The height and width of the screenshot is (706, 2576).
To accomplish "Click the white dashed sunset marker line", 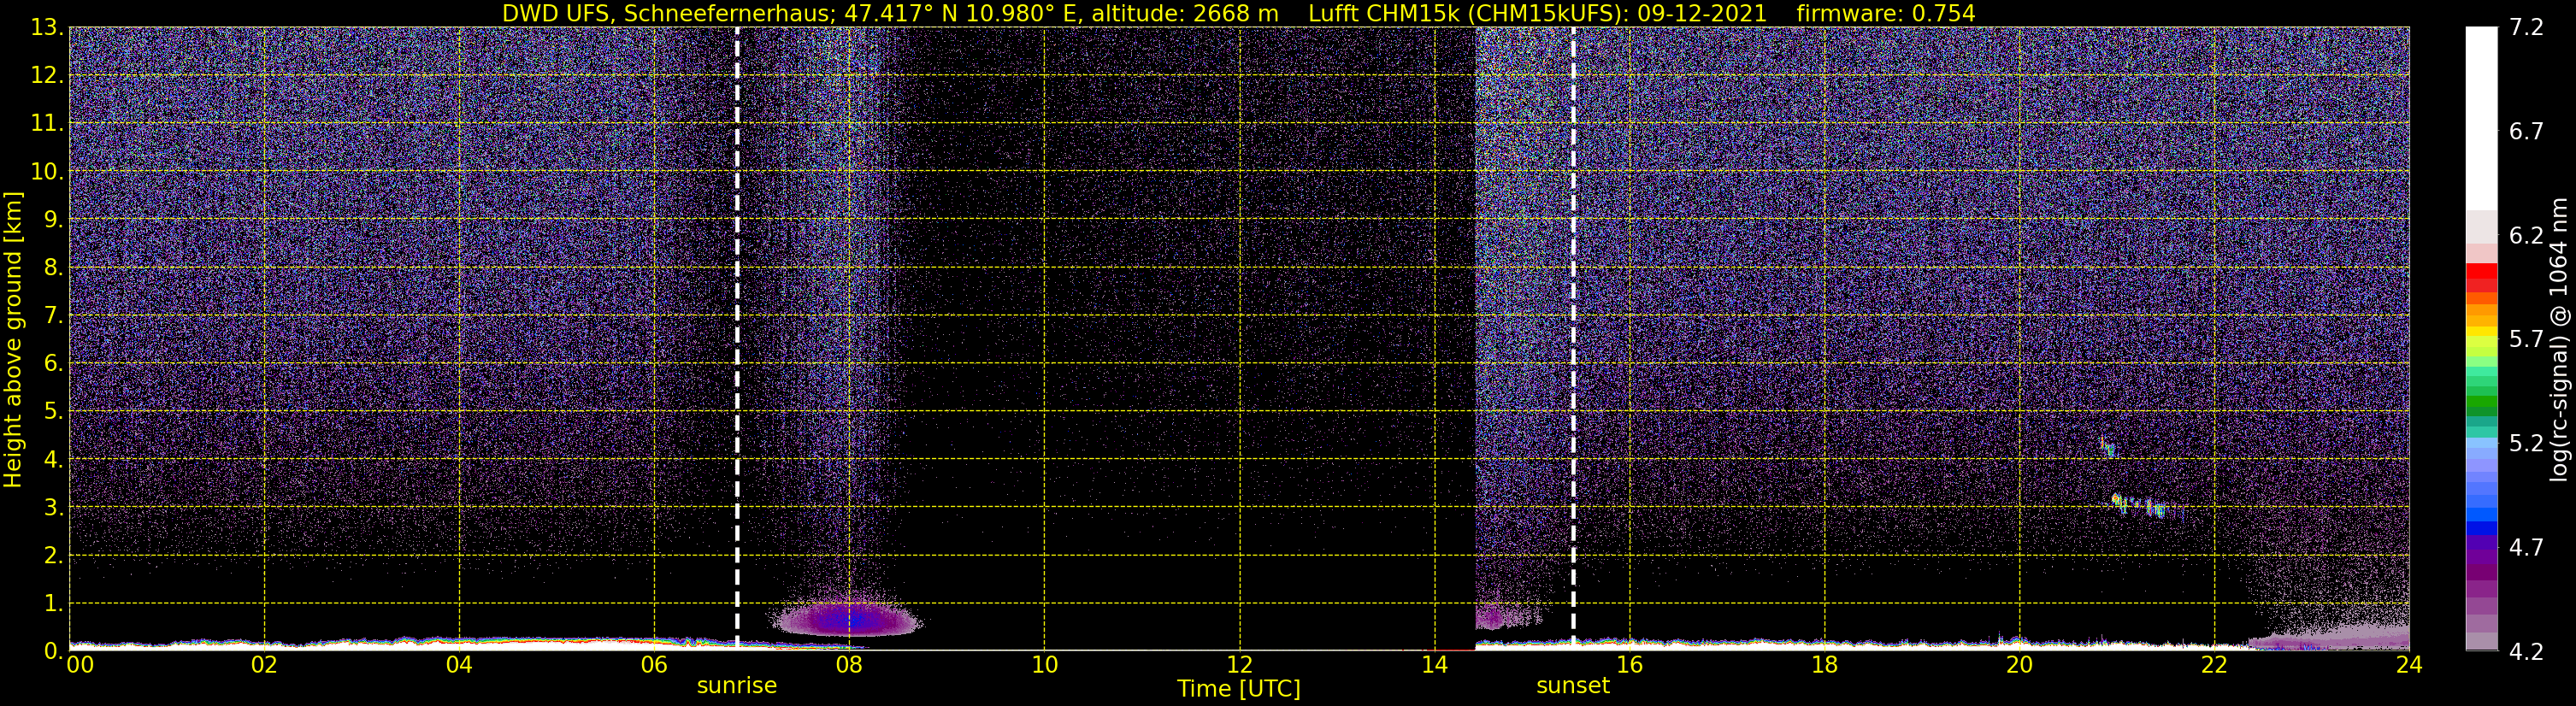I will [1573, 338].
